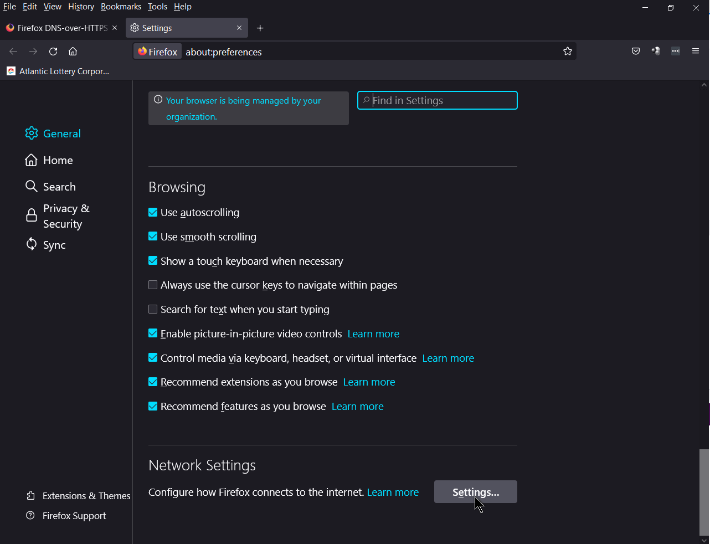Viewport: 710px width, 544px height.
Task: Switch to the Firefox DNS-over-HTTPS tab
Action: click(x=58, y=28)
